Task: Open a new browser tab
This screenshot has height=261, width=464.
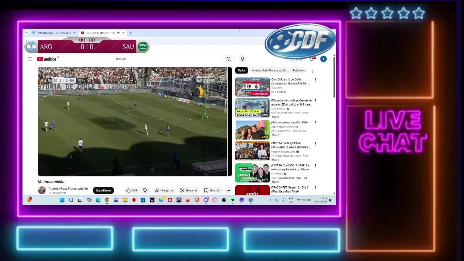Action: [x=130, y=33]
